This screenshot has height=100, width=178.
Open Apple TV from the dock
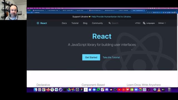point(163,90)
